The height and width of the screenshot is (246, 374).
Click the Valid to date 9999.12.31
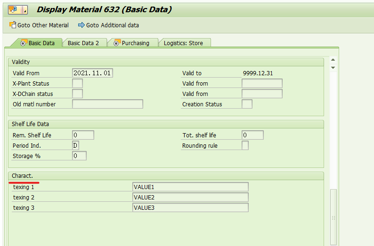tap(258, 73)
